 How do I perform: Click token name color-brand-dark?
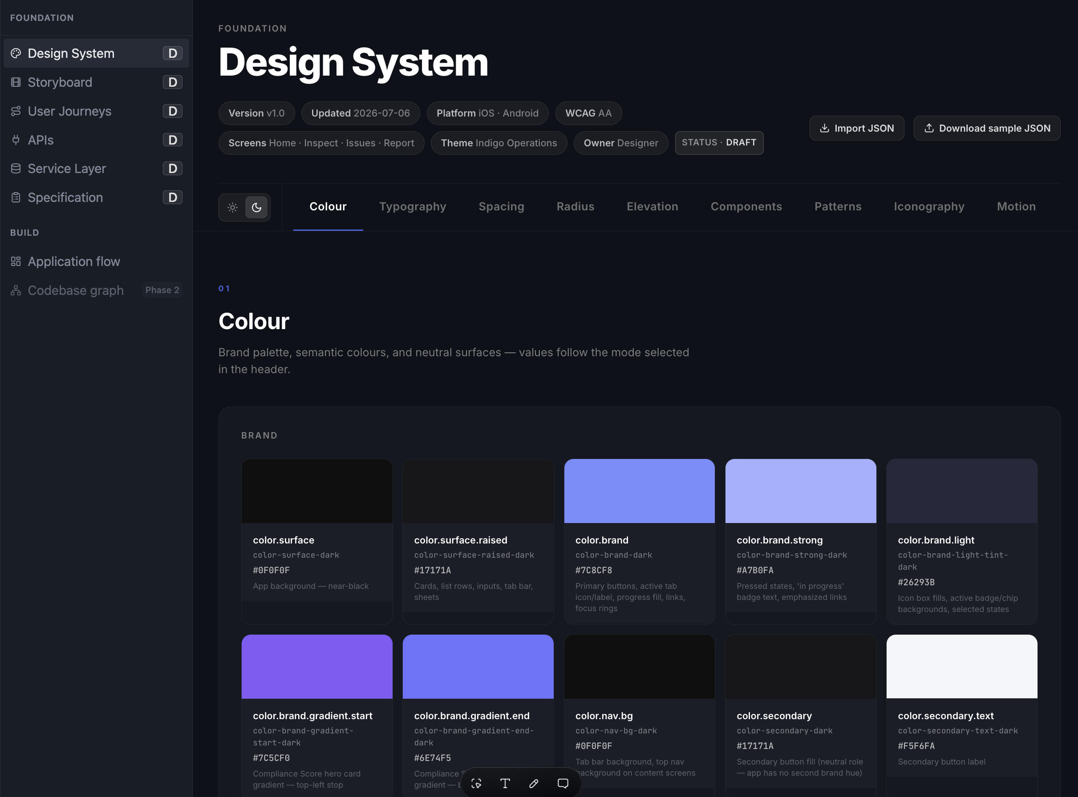pos(614,555)
